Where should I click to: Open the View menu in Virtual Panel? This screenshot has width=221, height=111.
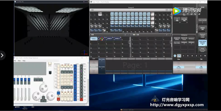coord(19,61)
